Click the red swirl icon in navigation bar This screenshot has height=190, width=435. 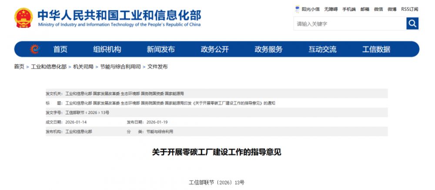click(34, 50)
